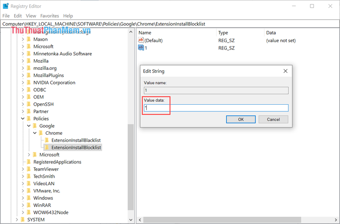
Task: Click the (Default) string value icon
Action: click(141, 40)
